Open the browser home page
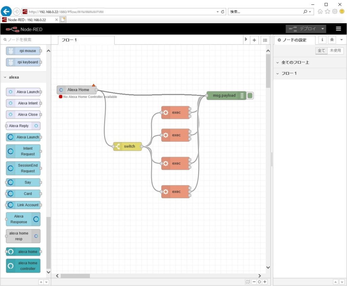Image resolution: width=347 pixels, height=286 pixels. [x=320, y=12]
